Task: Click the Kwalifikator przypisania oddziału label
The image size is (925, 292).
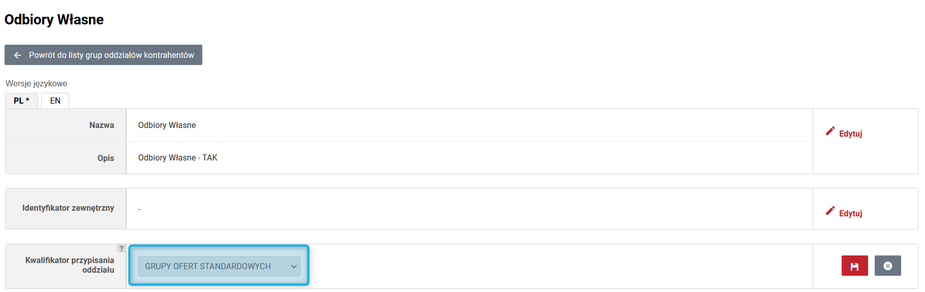Action: 70,265
